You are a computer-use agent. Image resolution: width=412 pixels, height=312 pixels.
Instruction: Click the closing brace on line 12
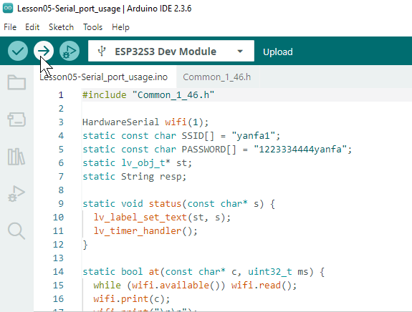pyautogui.click(x=85, y=245)
